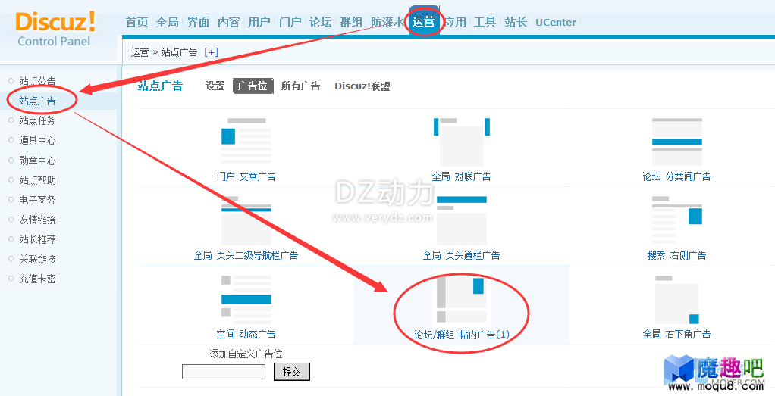
Task: Open 友情链接 in sidebar
Action: [38, 220]
